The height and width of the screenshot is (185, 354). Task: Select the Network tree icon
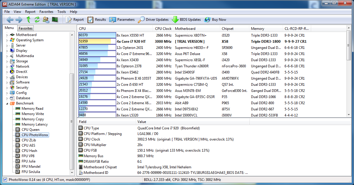[12, 66]
